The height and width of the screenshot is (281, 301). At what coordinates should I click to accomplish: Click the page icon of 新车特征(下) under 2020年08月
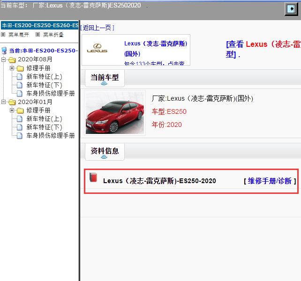(19, 85)
